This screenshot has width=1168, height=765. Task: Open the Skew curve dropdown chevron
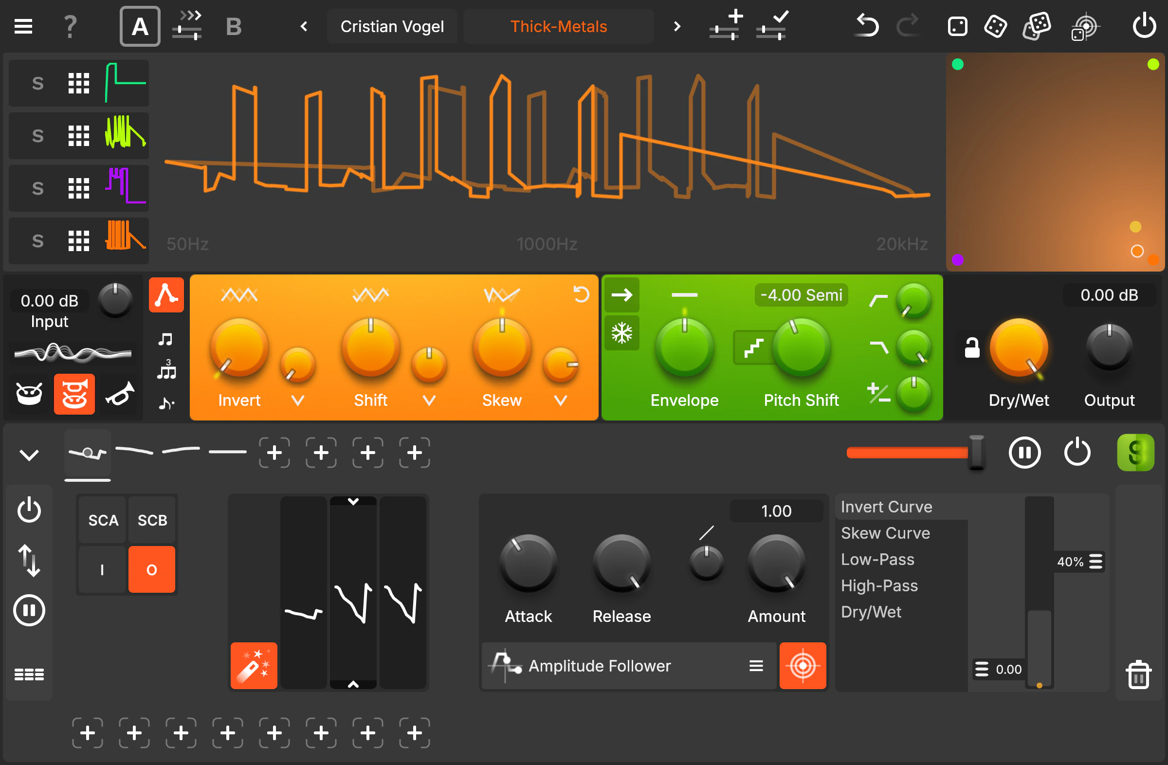pyautogui.click(x=560, y=400)
